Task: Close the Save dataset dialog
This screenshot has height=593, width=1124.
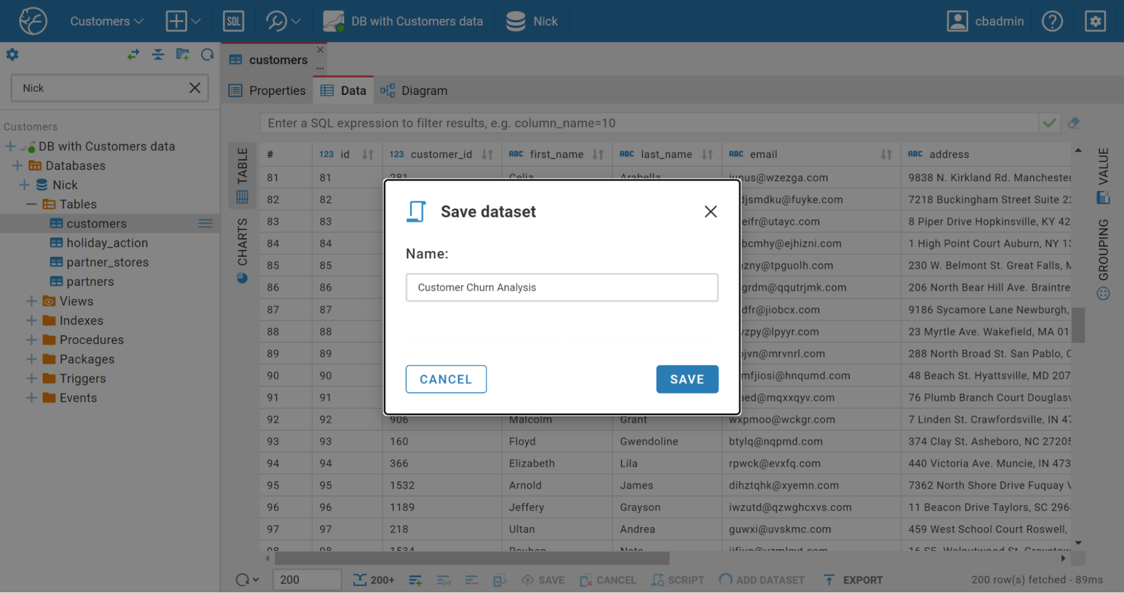Action: 710,212
